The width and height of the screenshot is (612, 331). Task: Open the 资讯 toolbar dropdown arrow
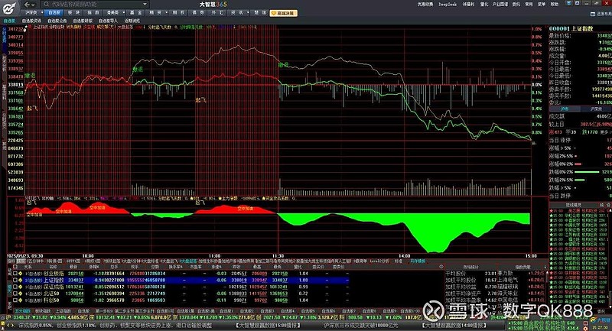coord(248,12)
